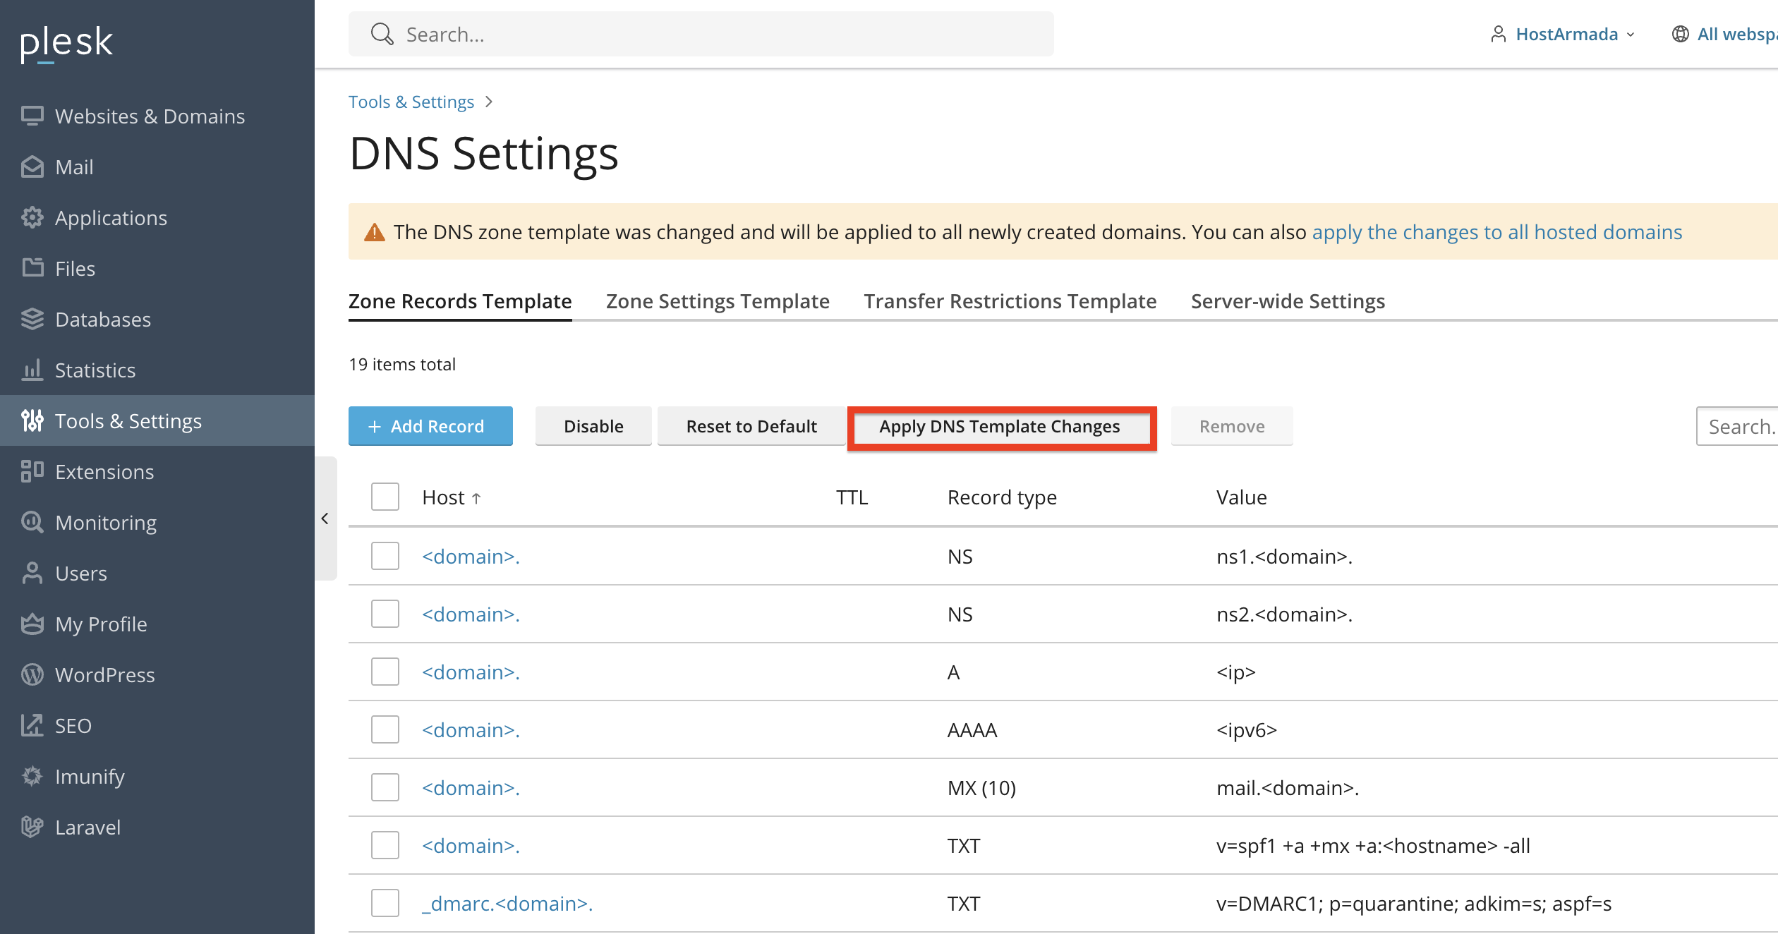Open Websites & Domains monitor icon
Image resolution: width=1778 pixels, height=934 pixels.
(x=32, y=116)
